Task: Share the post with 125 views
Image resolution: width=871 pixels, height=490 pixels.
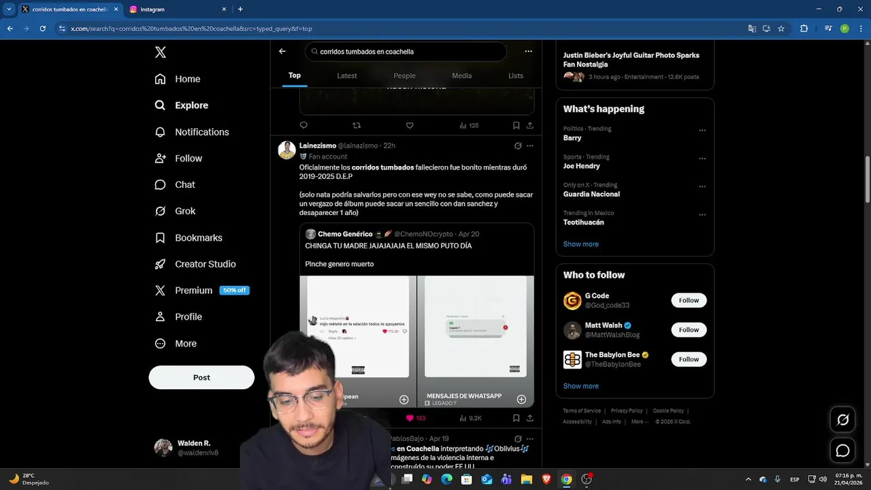Action: tap(530, 125)
